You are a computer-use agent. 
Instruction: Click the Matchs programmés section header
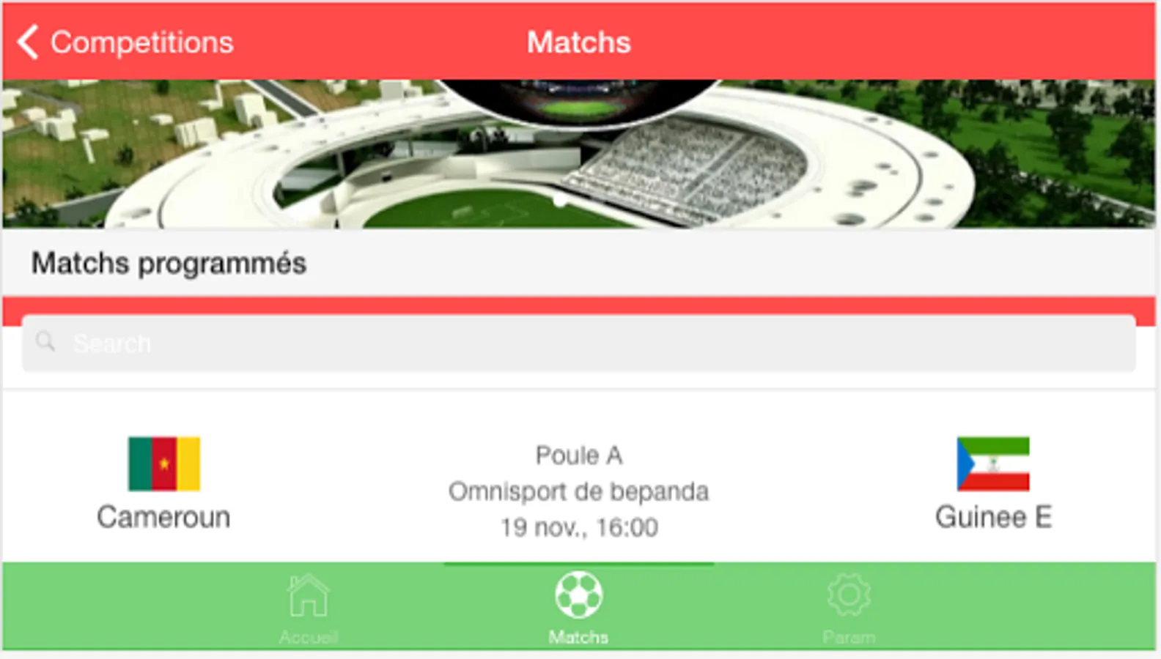pyautogui.click(x=169, y=263)
